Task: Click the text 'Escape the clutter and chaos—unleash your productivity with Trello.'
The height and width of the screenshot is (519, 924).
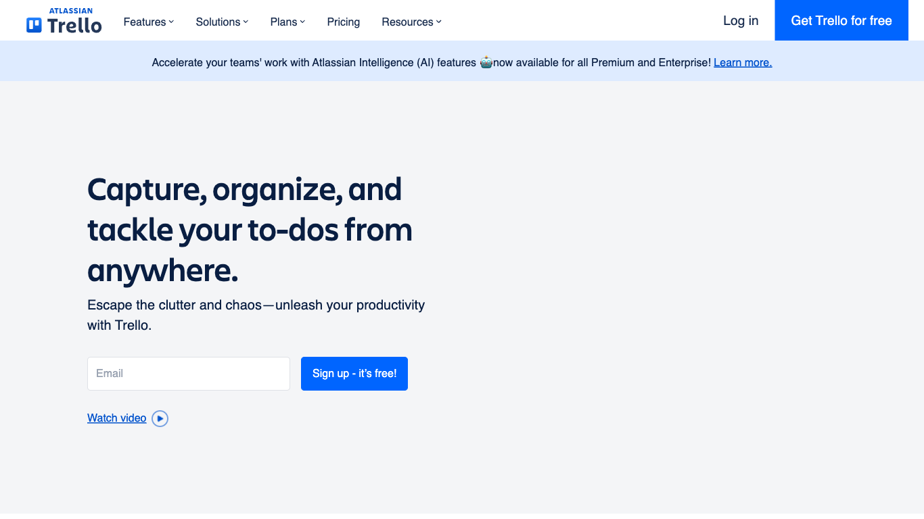Action: [256, 315]
